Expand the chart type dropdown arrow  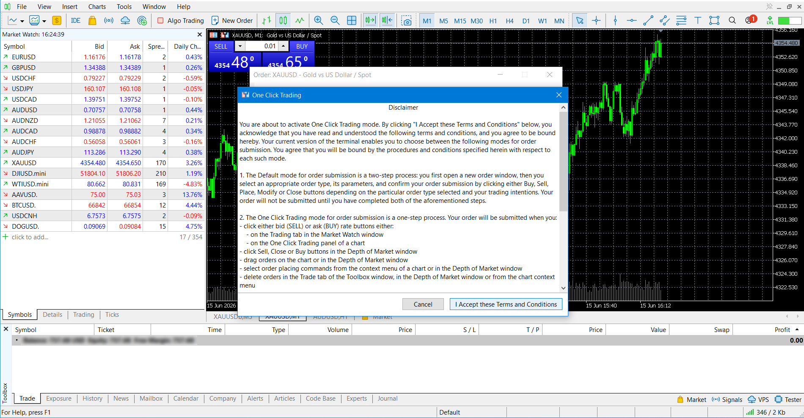pyautogui.click(x=44, y=21)
